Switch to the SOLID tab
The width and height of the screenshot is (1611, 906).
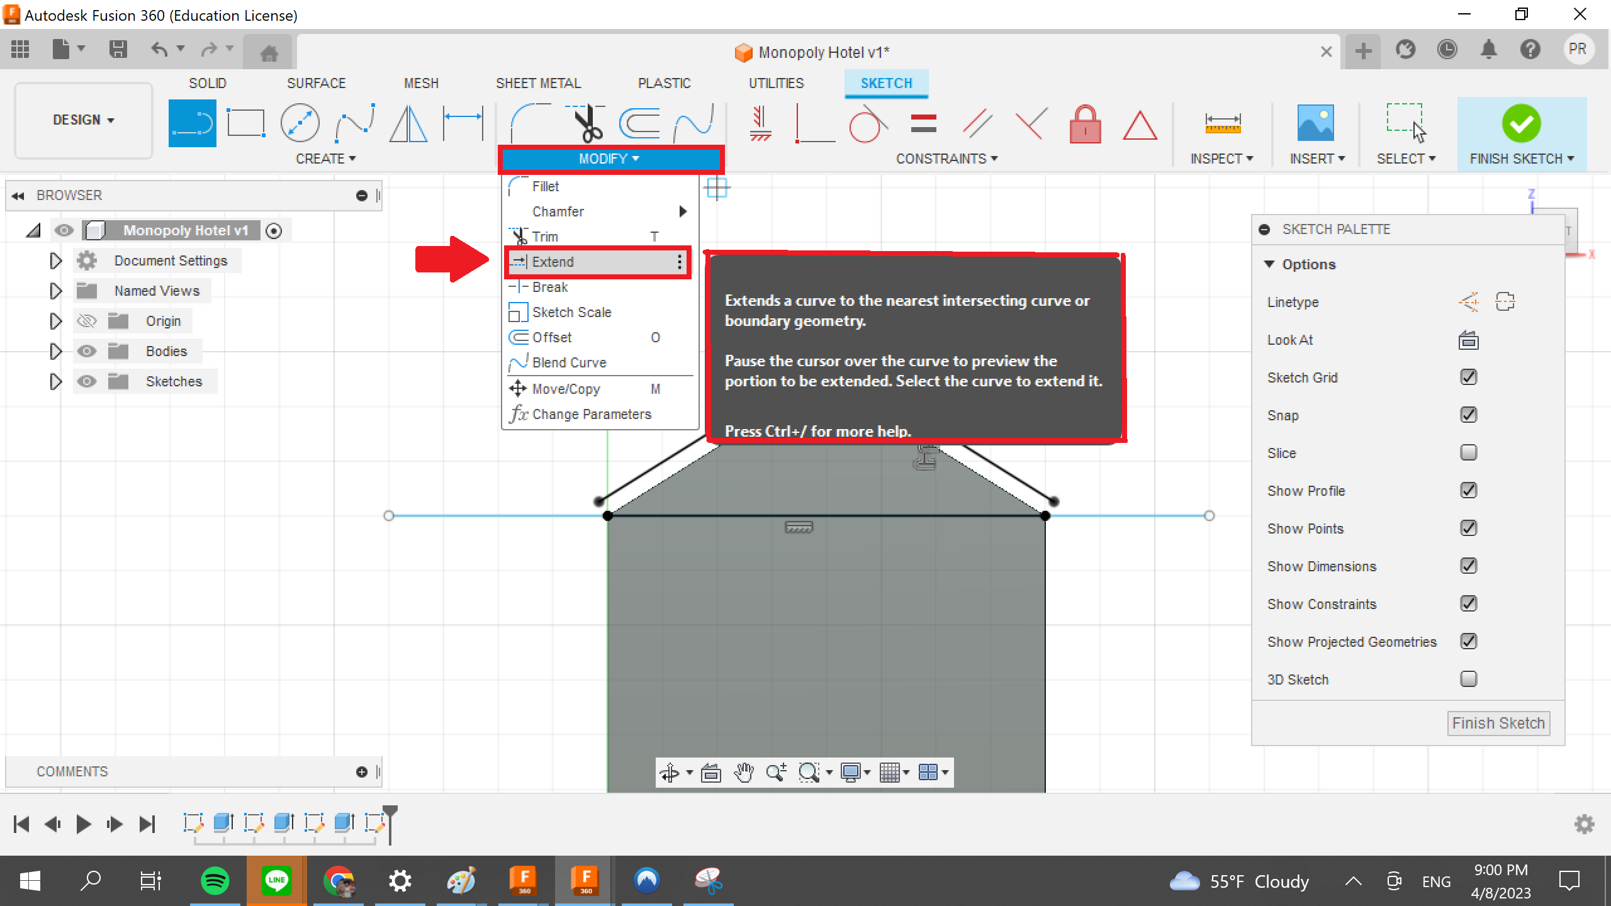pos(208,82)
